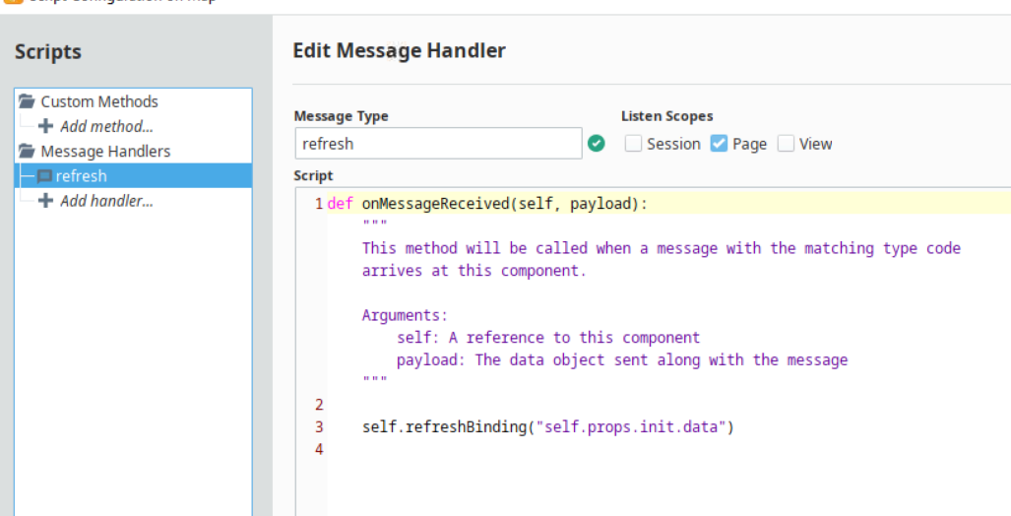
Task: Click Add handler... in the tree
Action: click(106, 201)
